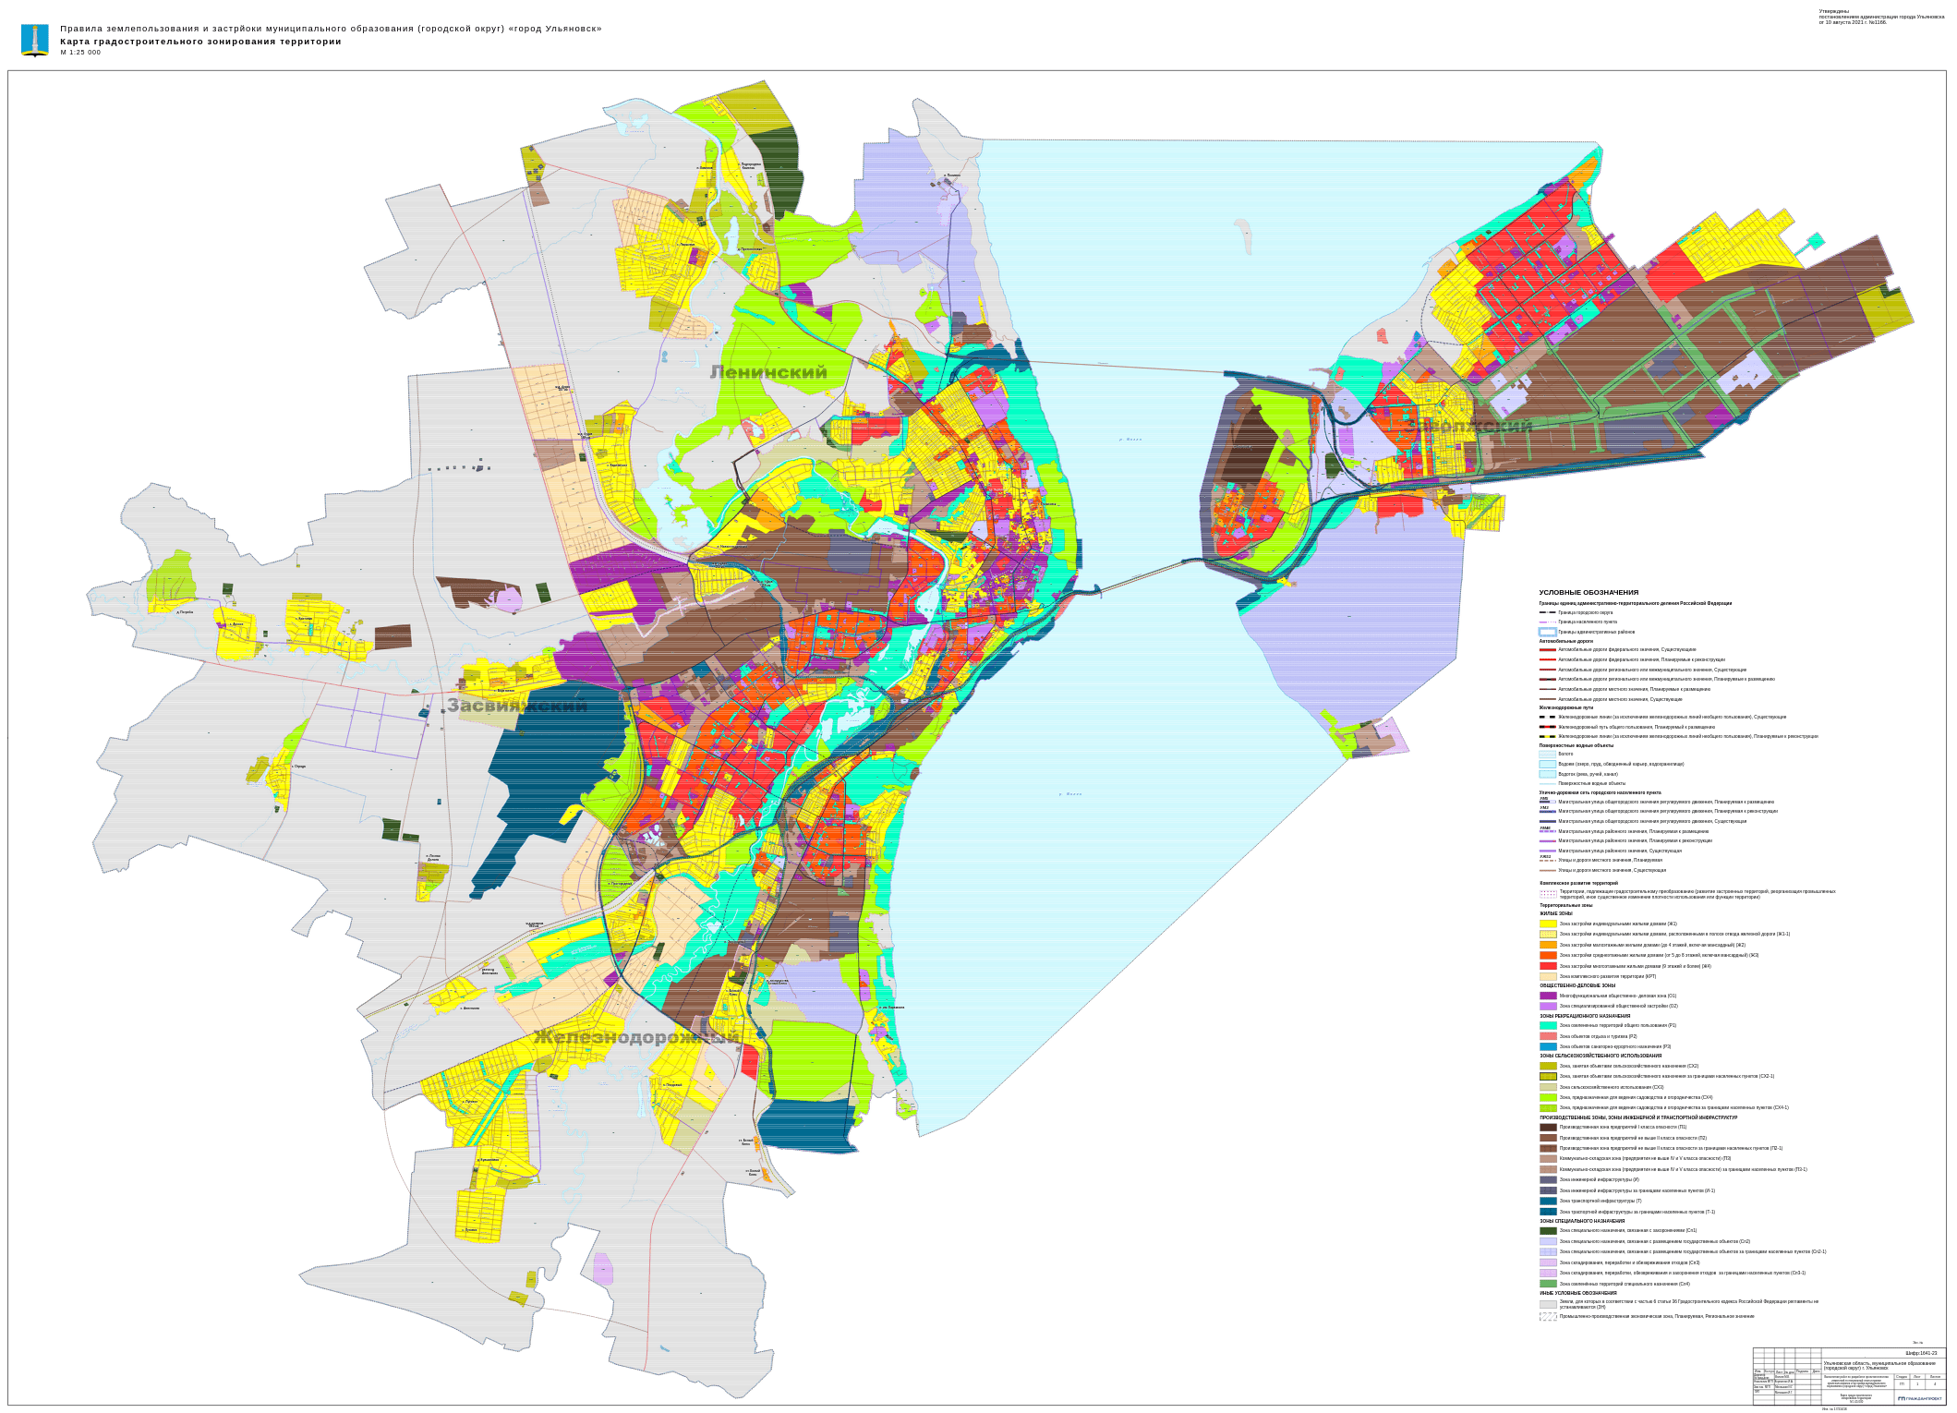Image resolution: width=1957 pixels, height=1413 pixels.
Task: Click the dark green Сп1 burial zone swatch
Action: point(1548,1230)
